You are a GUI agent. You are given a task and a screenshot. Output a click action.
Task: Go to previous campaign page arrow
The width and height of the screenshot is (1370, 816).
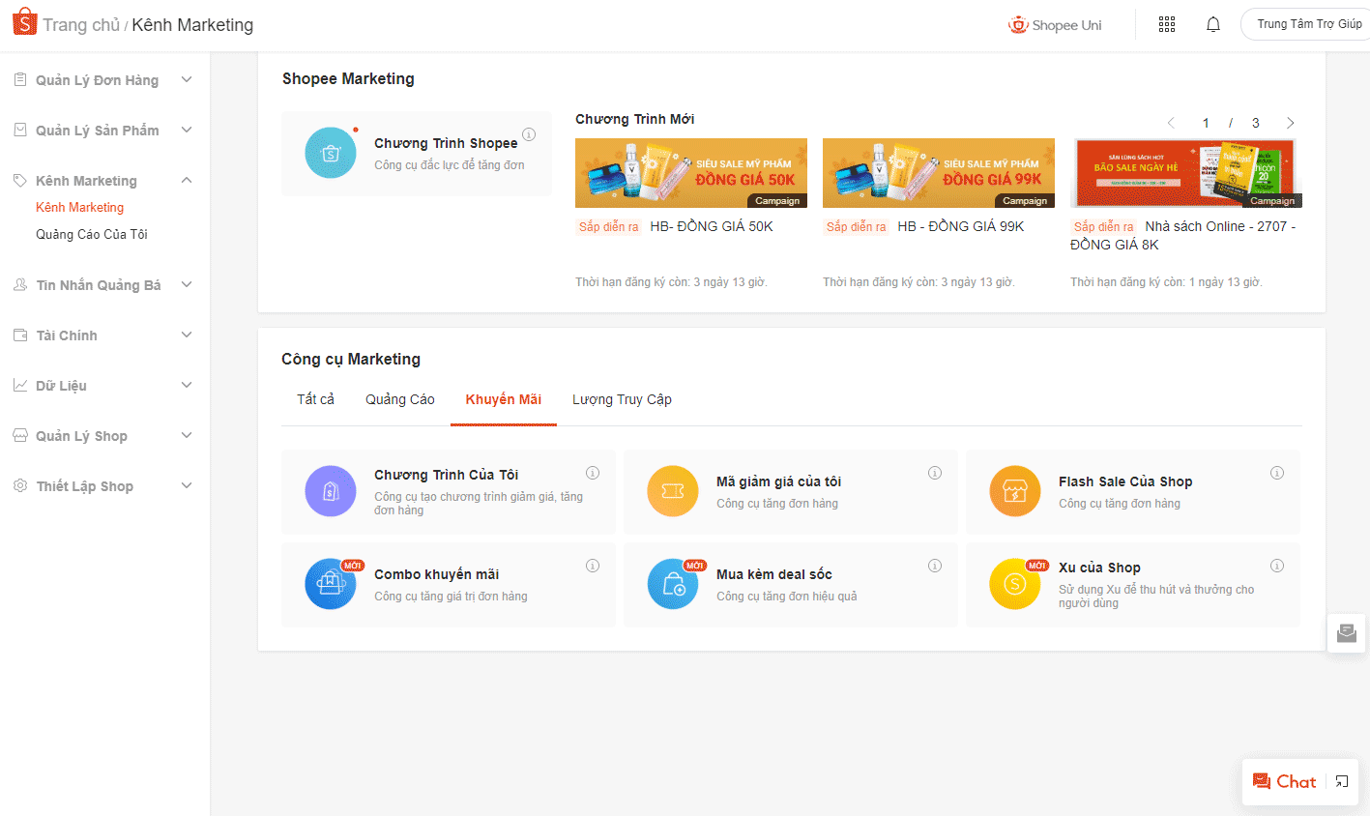click(x=1171, y=123)
